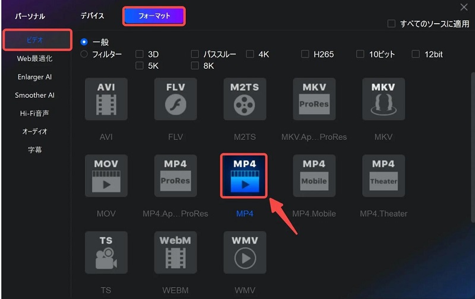Check the 10ビット checkbox
Viewport: 475px width, 299px height.
click(360, 54)
